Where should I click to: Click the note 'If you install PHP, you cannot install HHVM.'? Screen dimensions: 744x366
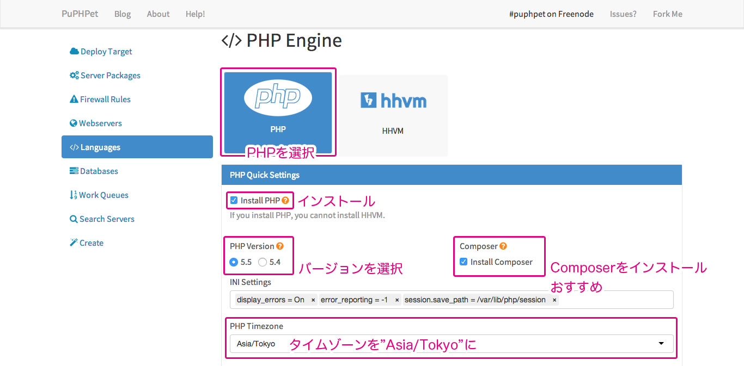pyautogui.click(x=307, y=215)
